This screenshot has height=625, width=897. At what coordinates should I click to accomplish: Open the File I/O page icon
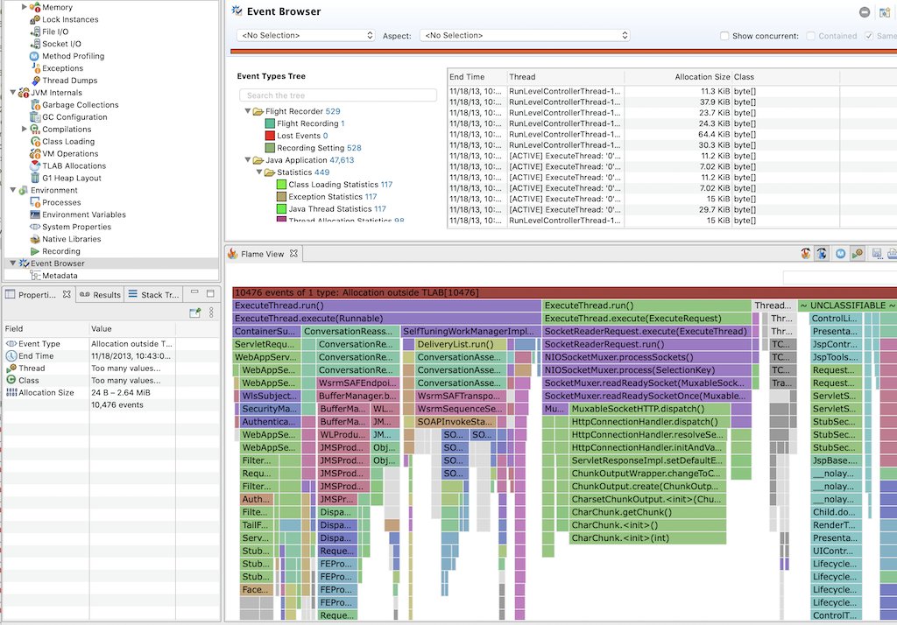coord(35,32)
